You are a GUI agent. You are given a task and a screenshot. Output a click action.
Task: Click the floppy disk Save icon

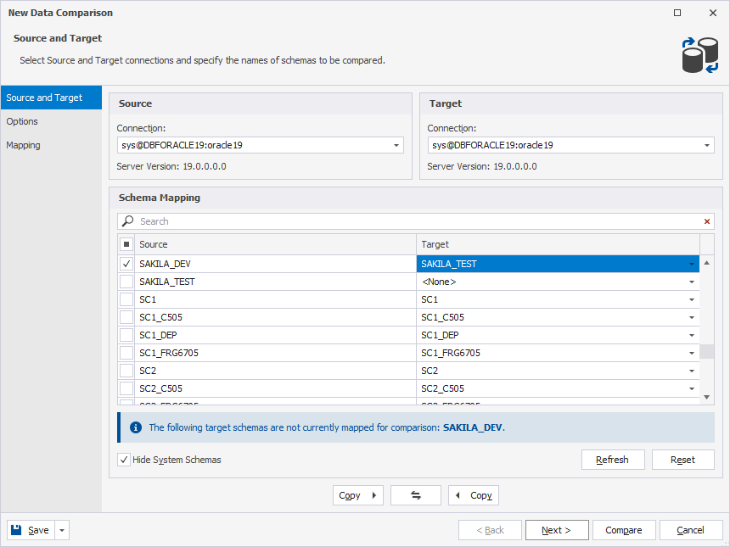coord(16,530)
